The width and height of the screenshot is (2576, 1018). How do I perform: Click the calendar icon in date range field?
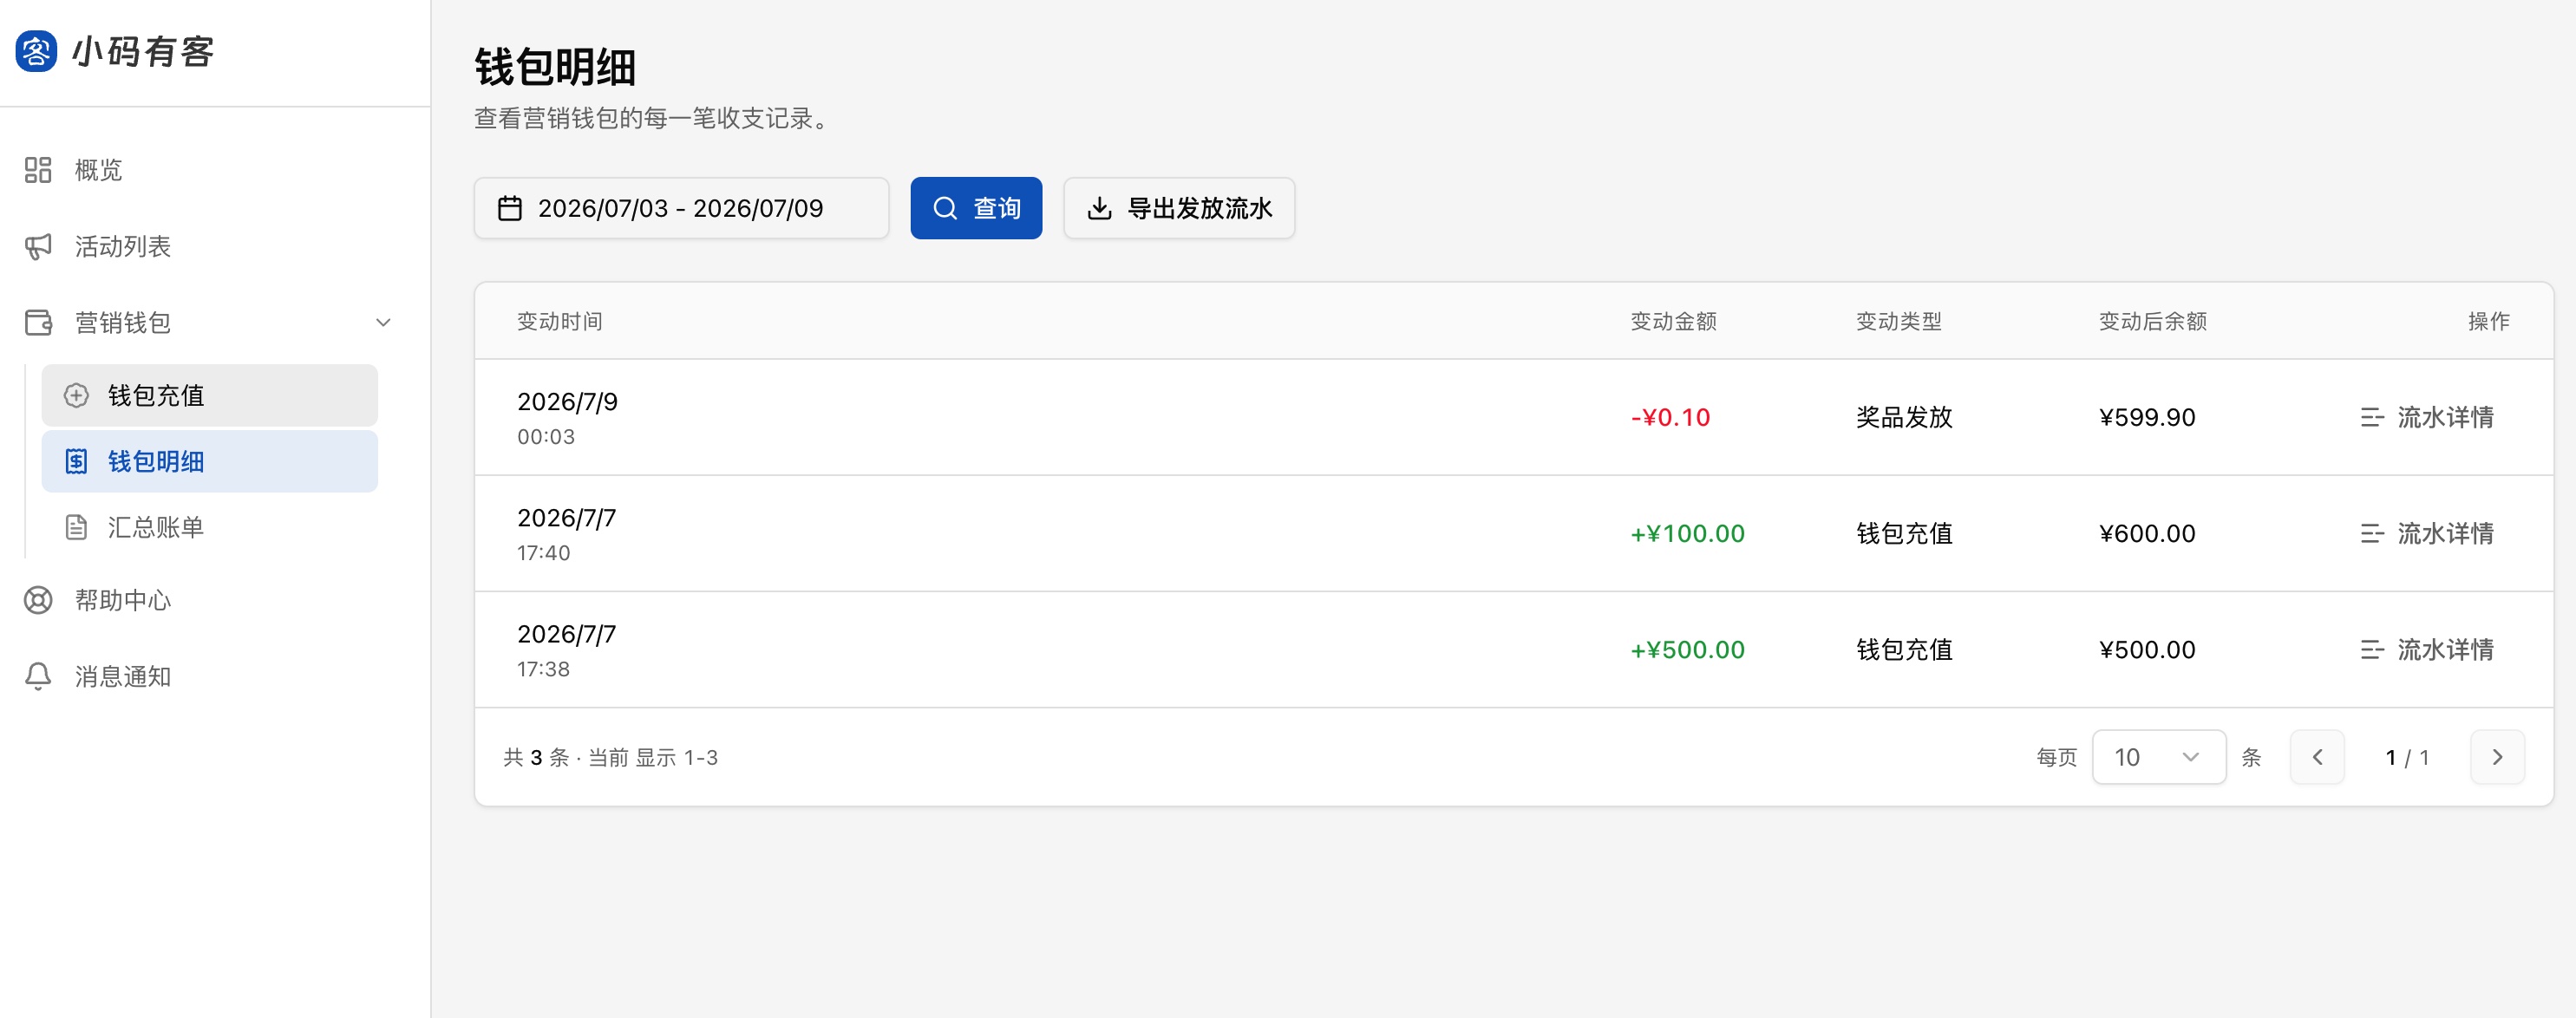tap(510, 208)
